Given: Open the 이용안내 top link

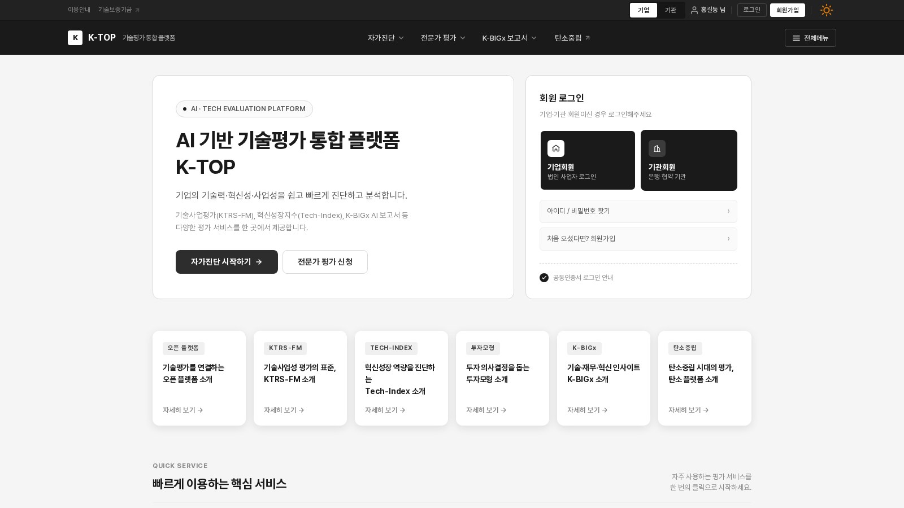Looking at the screenshot, I should coord(79,10).
